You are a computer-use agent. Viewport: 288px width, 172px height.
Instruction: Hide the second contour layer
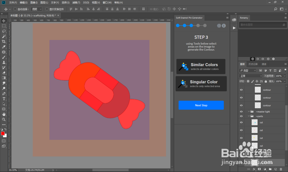tap(241, 98)
